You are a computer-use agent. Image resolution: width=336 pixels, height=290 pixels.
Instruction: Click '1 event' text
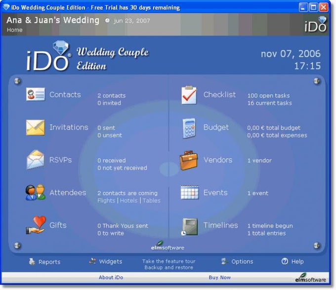pyautogui.click(x=257, y=193)
